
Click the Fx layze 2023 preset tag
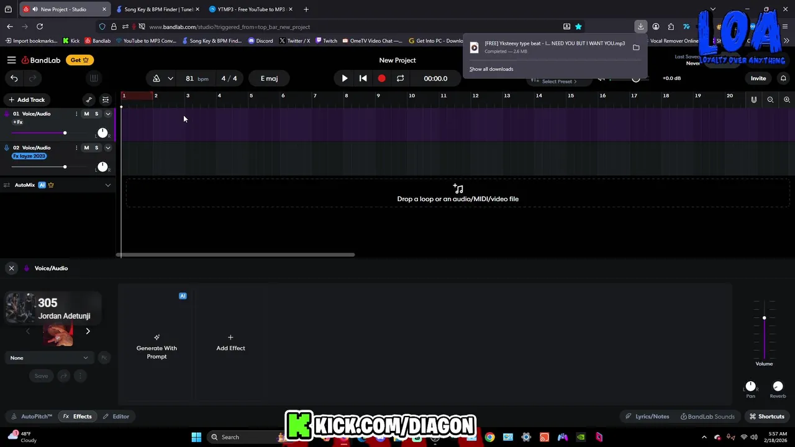click(x=29, y=156)
